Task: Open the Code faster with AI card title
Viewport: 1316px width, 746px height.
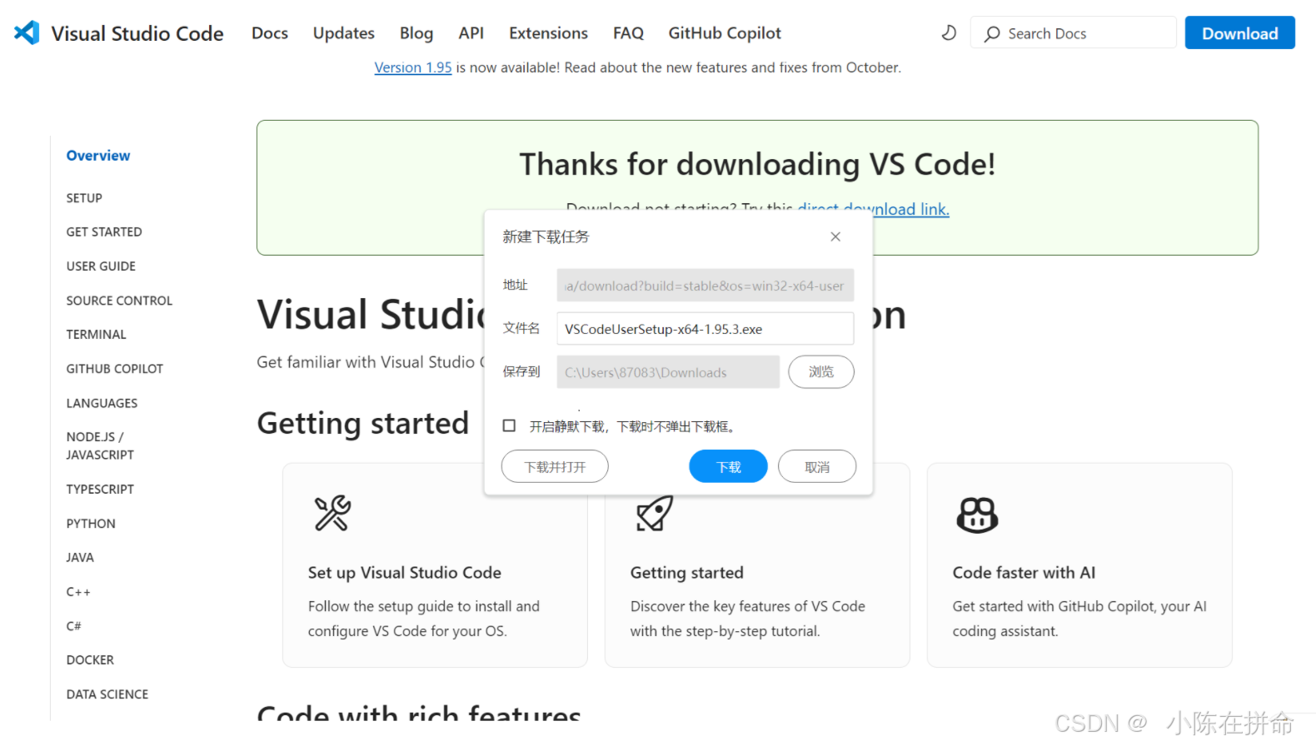Action: point(1024,573)
